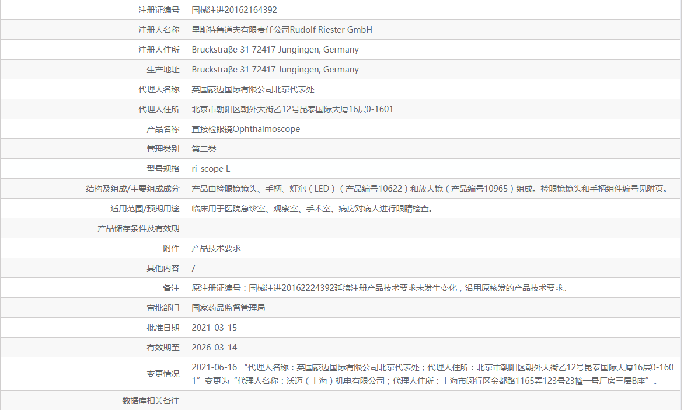The width and height of the screenshot is (684, 410).
Task: Select the 产品由检眼镜镜头 composition description
Action: coord(431,189)
